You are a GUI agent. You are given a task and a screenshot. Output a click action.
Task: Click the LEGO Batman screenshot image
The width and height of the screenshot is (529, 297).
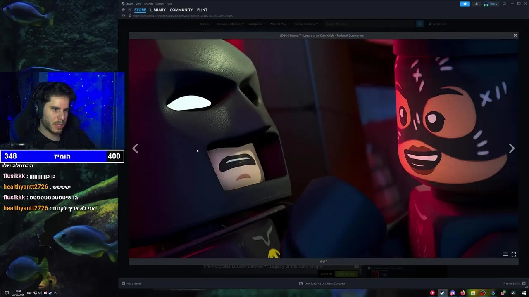[x=323, y=148]
